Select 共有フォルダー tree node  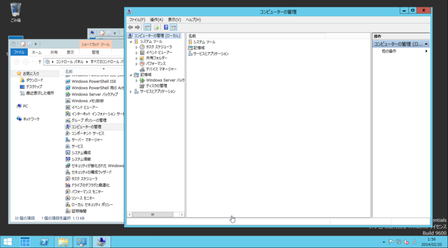coord(157,58)
